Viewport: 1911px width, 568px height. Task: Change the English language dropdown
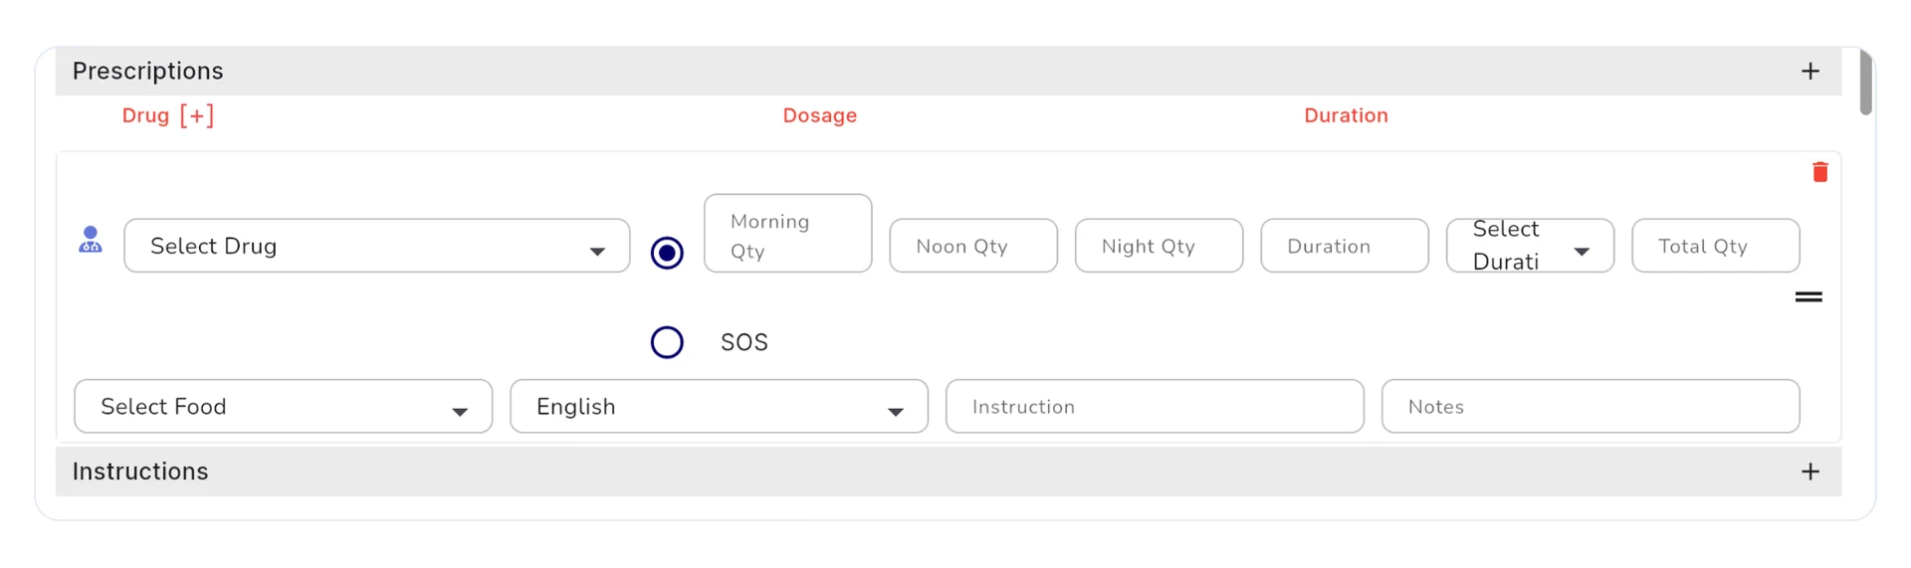(719, 406)
